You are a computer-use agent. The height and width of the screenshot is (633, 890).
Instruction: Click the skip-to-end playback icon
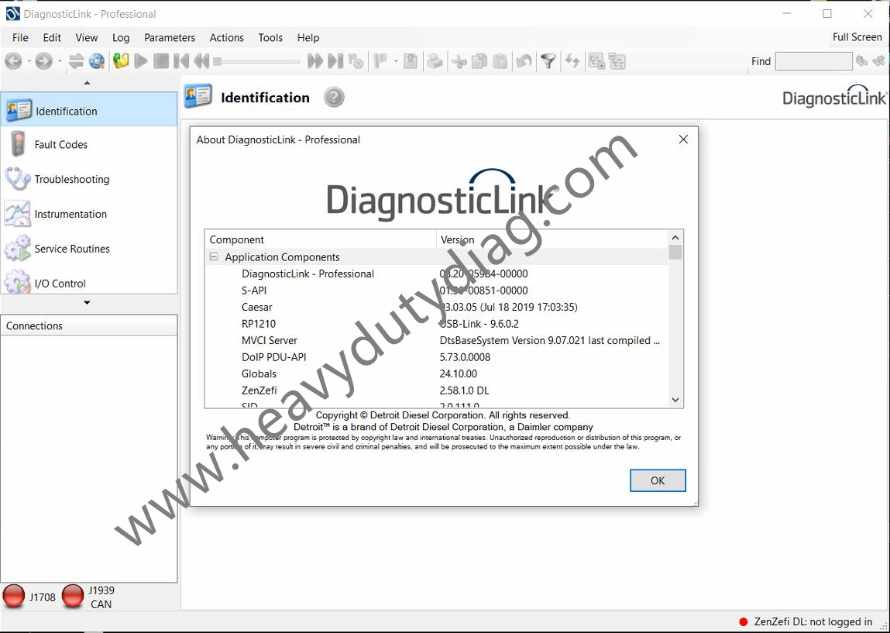click(335, 61)
